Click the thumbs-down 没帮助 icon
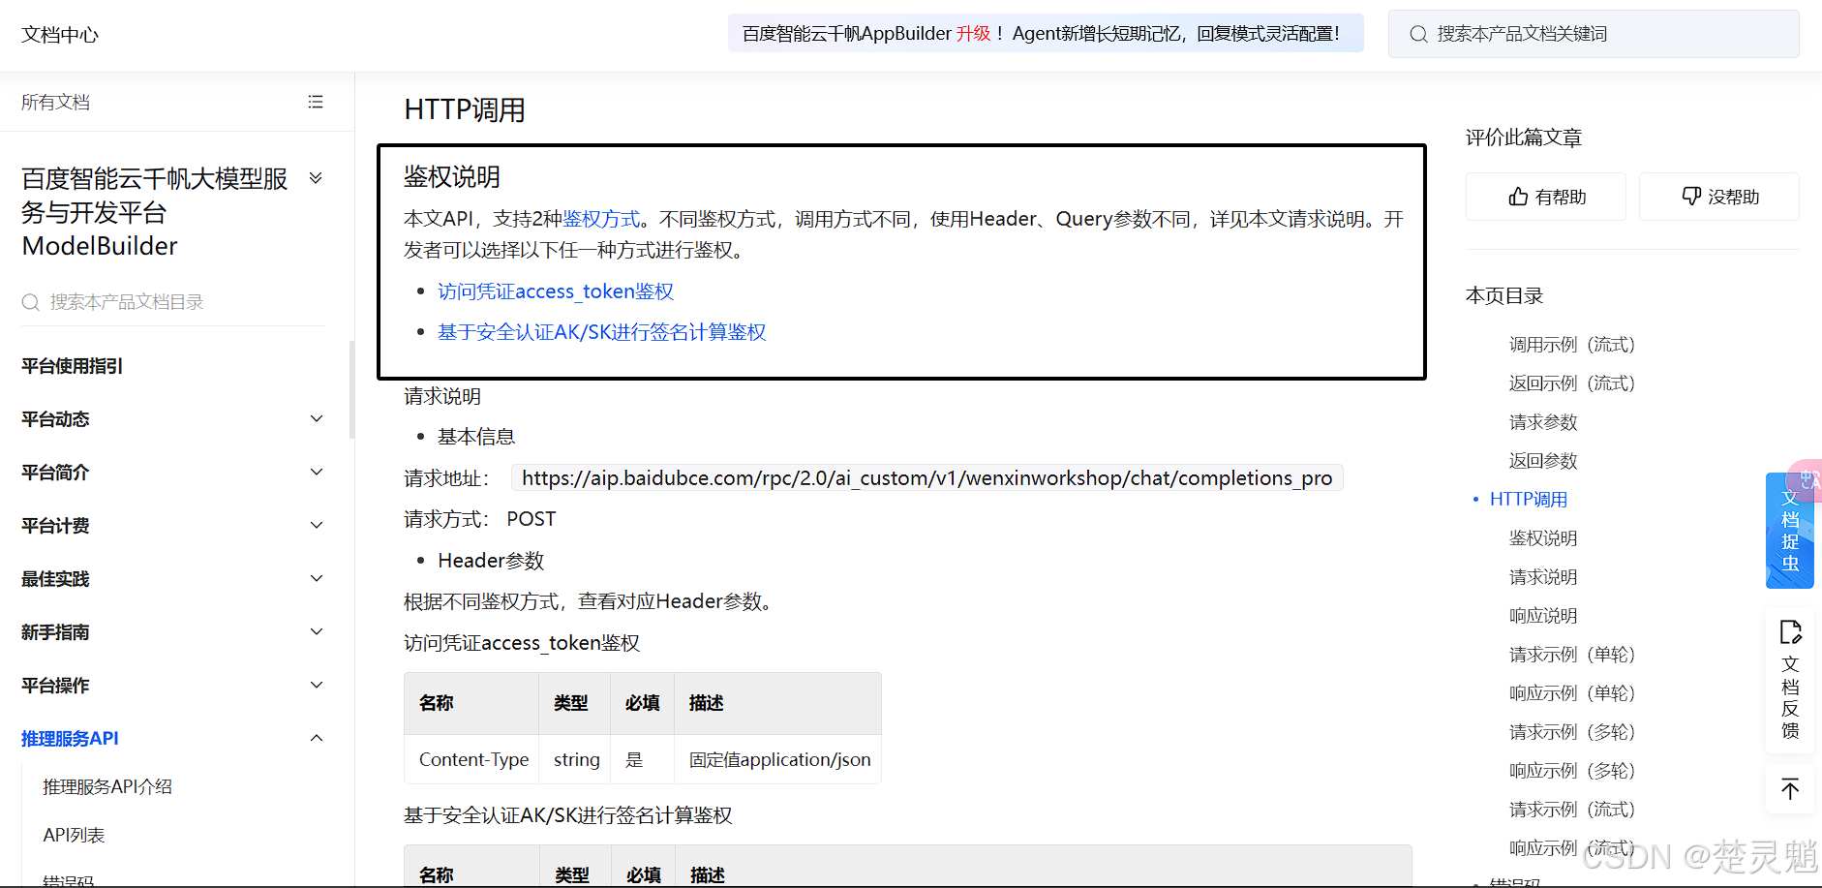The image size is (1822, 888). (1691, 197)
